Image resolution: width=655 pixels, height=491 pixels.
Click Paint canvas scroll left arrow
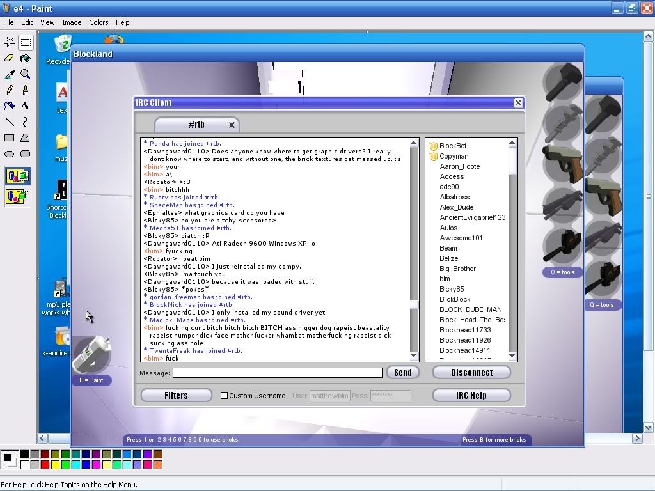42,439
